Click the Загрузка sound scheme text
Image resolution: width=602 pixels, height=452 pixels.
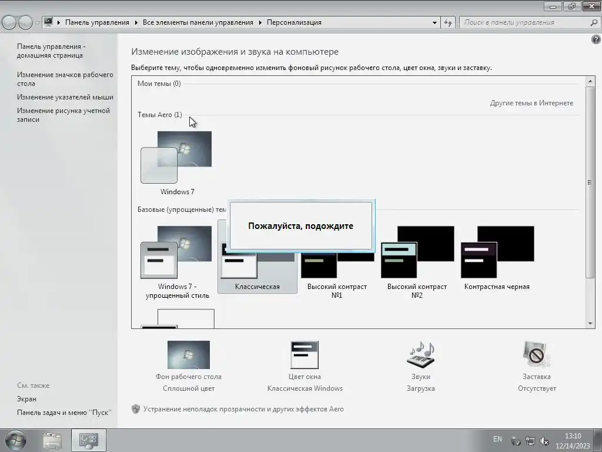421,388
